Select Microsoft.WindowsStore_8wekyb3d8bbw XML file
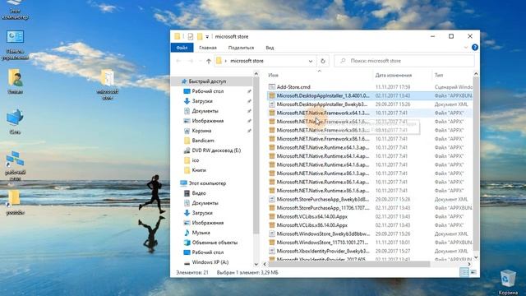Image resolution: width=526 pixels, height=296 pixels. [x=323, y=234]
